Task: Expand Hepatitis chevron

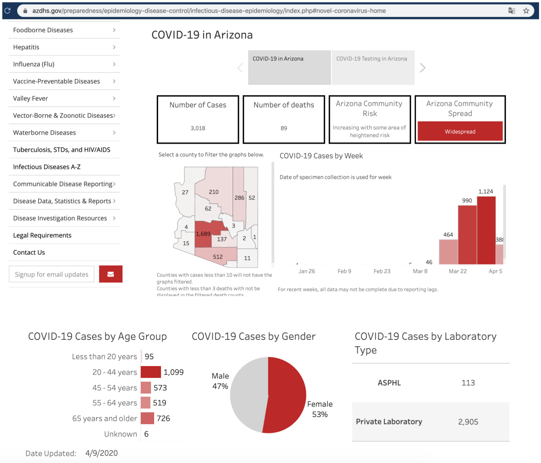Action: (x=114, y=47)
